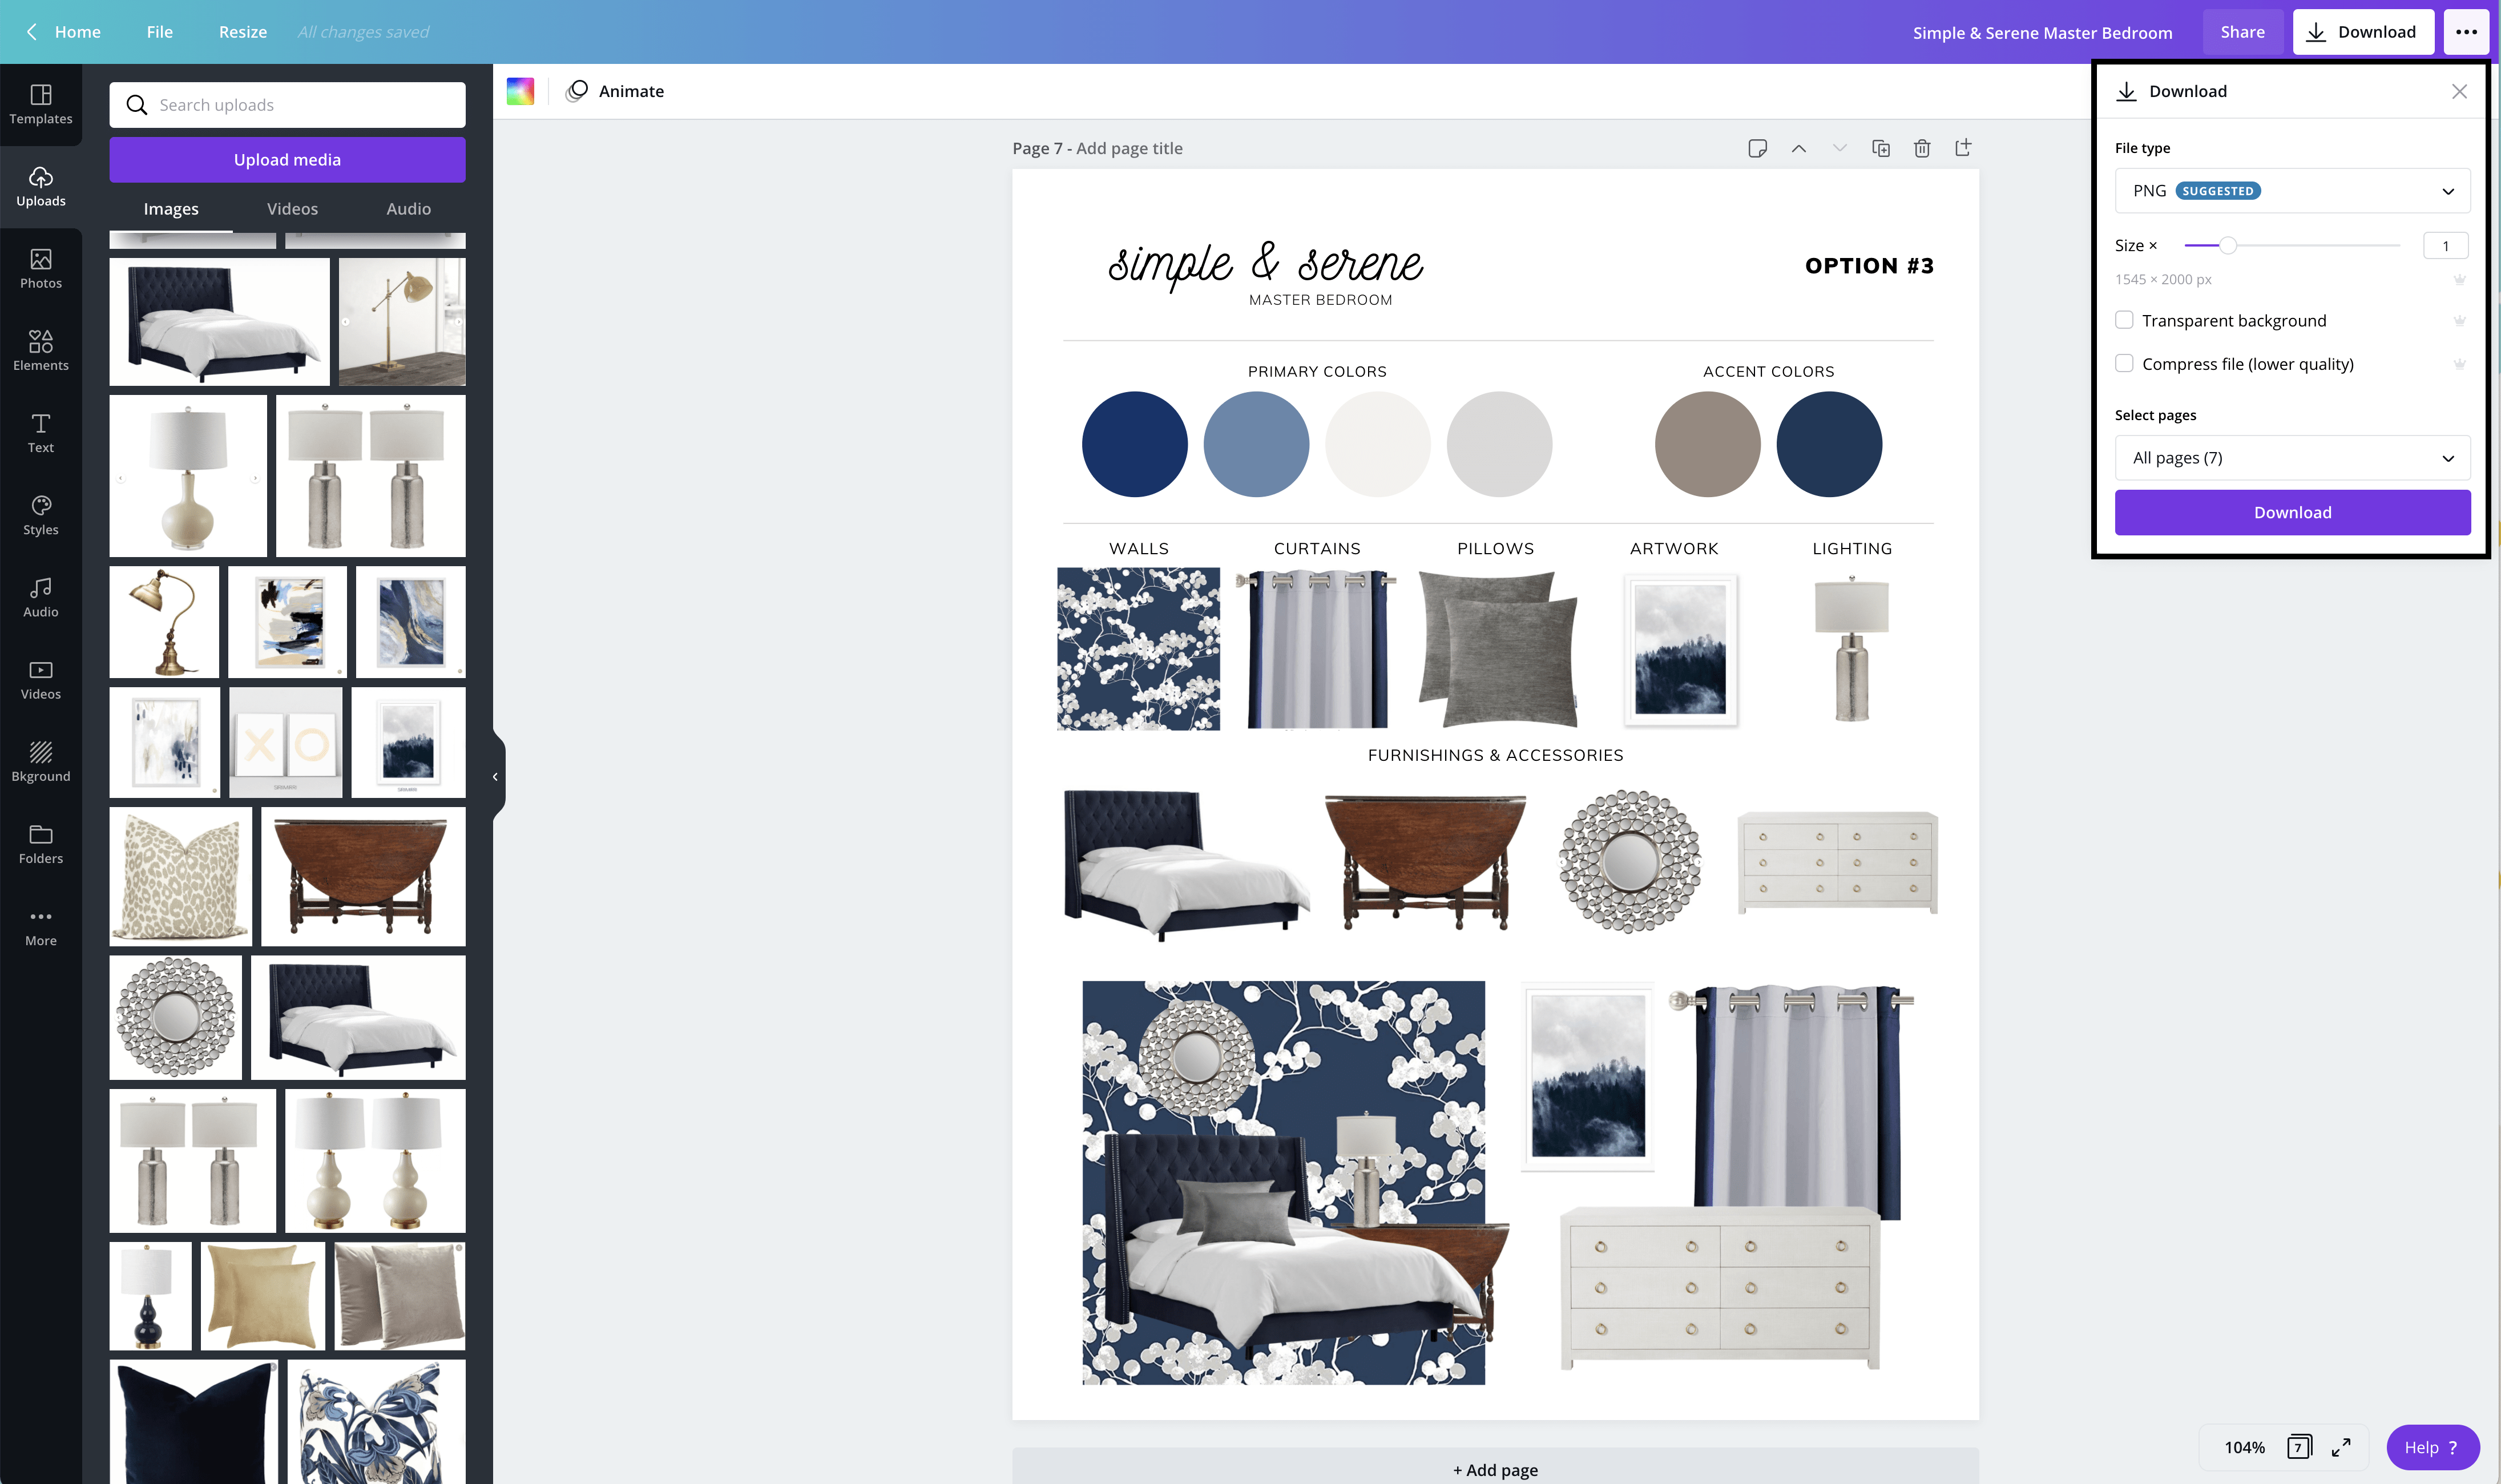Viewport: 2501px width, 1484px height.
Task: Click the Bkground sidebar icon
Action: click(x=40, y=761)
